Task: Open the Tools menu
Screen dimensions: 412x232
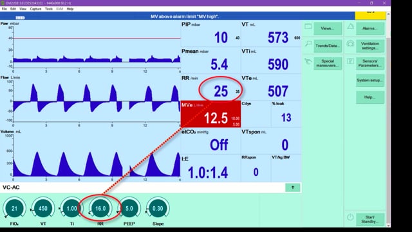Action: coord(49,9)
